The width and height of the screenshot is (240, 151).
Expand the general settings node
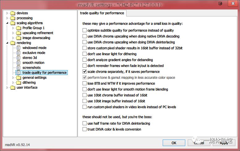coord(13,78)
